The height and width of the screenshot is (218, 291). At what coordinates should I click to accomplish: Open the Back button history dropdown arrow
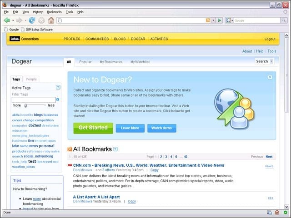coord(13,20)
